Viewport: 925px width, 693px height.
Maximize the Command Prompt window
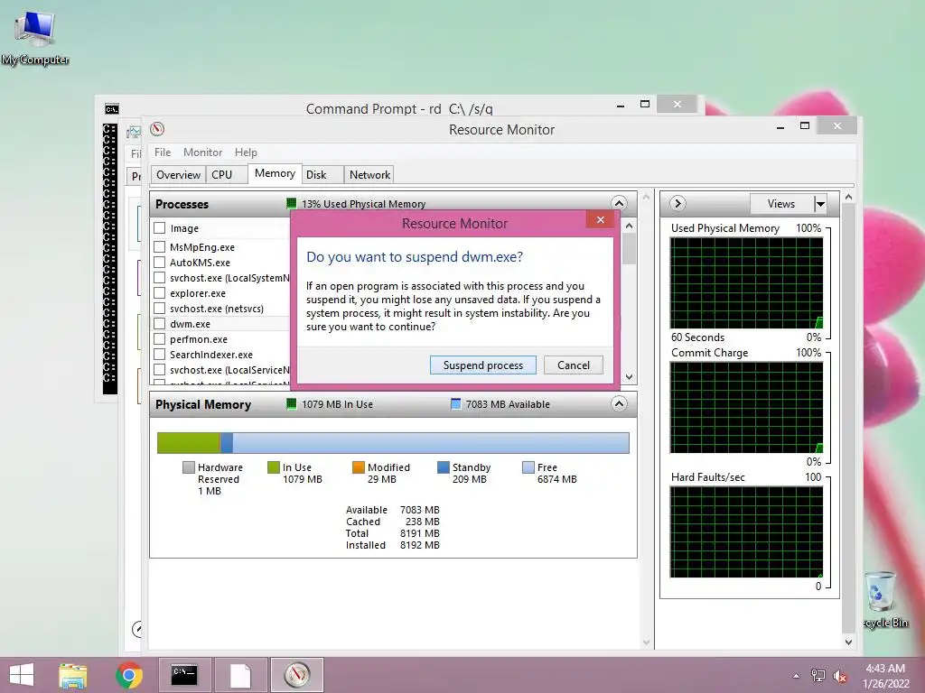point(645,105)
